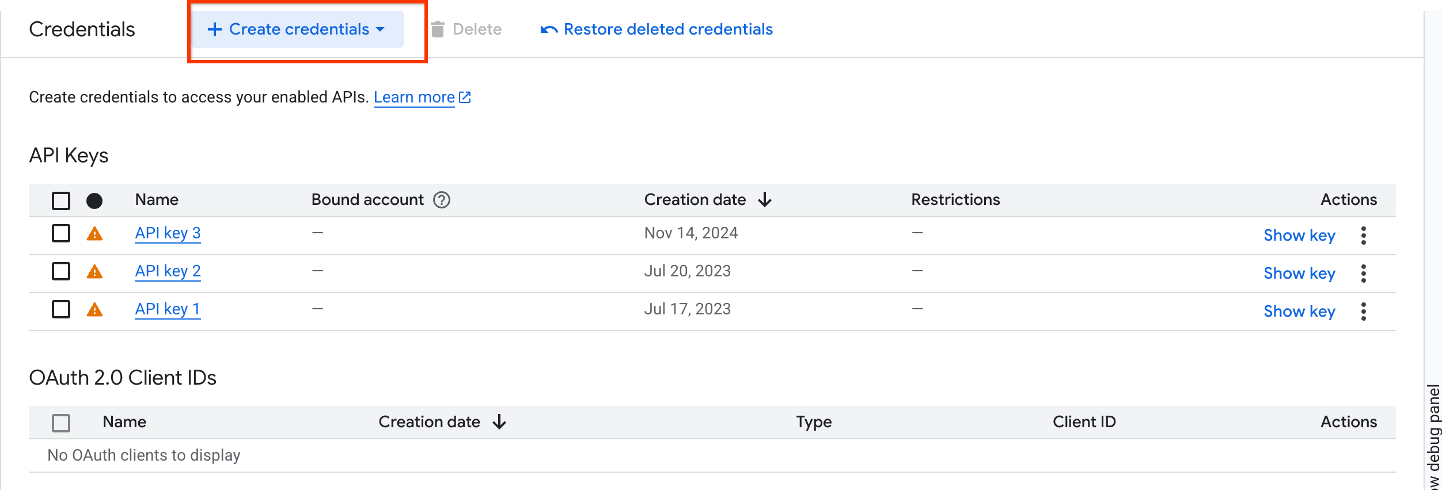Click the warning triangle next to API key 2

pos(94,272)
